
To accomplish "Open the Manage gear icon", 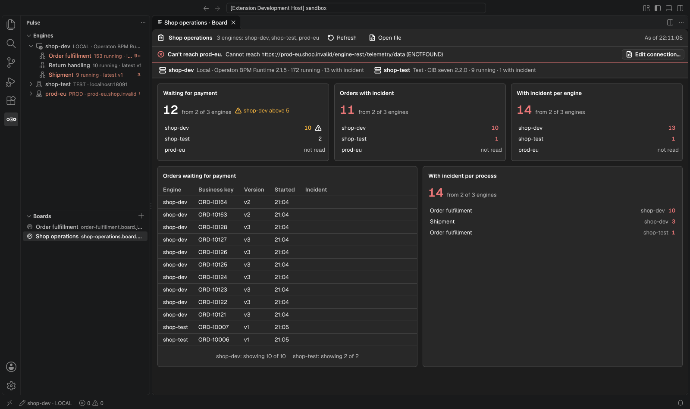I will click(x=11, y=386).
